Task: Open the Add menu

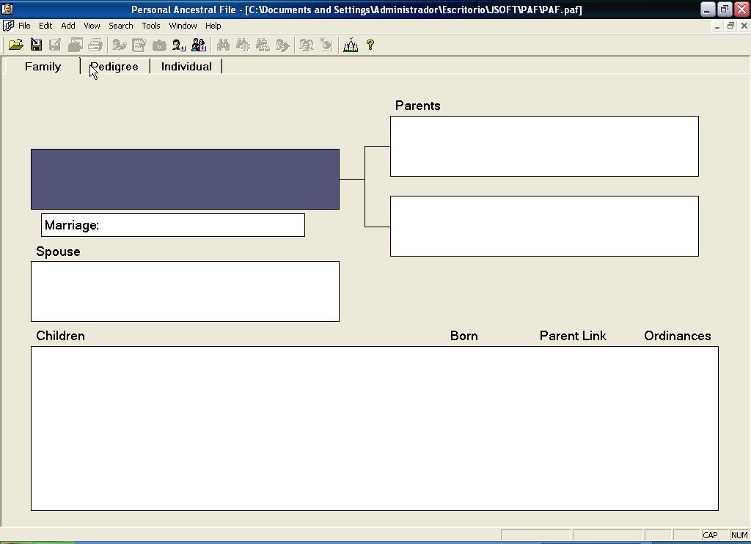Action: tap(67, 26)
